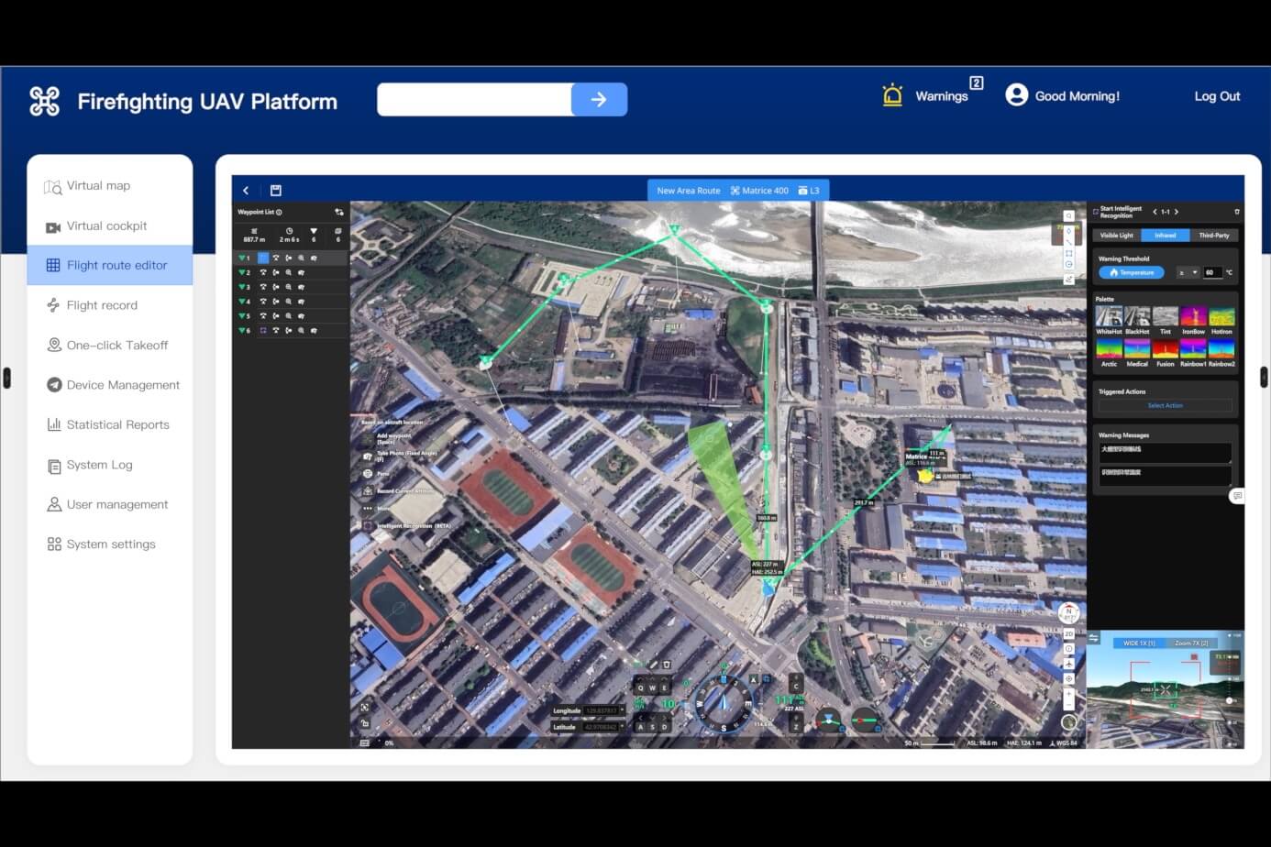Click the Log Out link
This screenshot has width=1271, height=847.
[x=1216, y=96]
